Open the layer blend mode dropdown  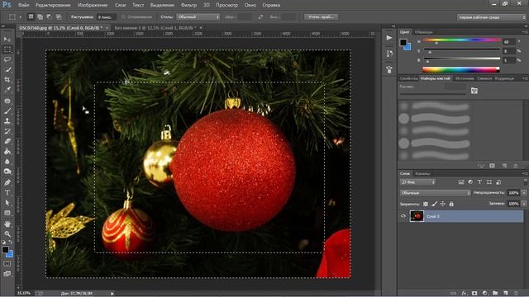point(436,193)
